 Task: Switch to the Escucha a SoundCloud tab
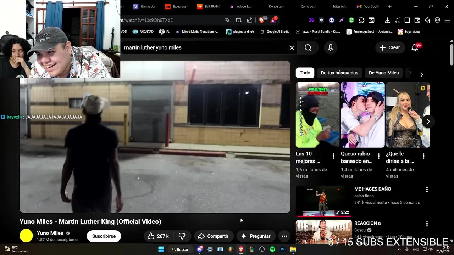[176, 7]
